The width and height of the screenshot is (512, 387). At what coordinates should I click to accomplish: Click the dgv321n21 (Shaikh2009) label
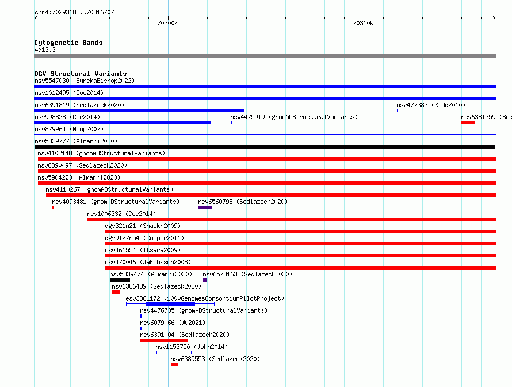[x=143, y=226]
